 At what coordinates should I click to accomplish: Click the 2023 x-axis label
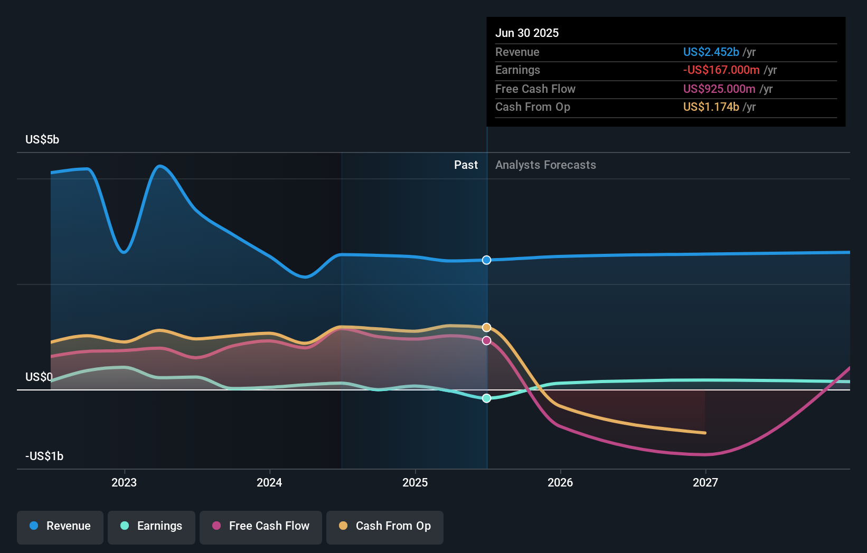[x=124, y=482]
